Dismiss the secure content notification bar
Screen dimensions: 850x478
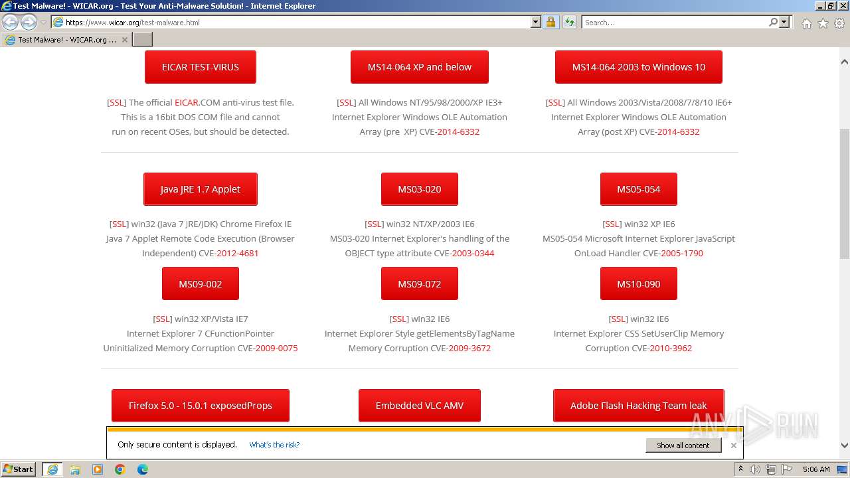point(733,445)
